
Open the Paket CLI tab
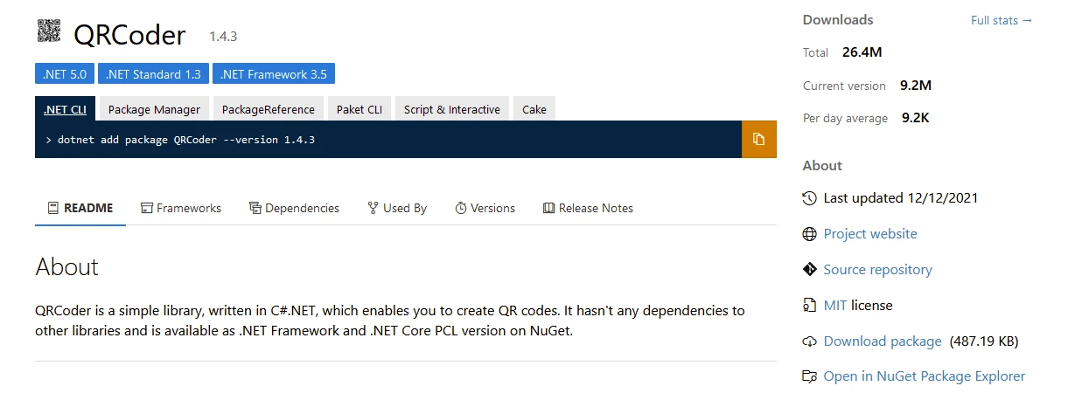coord(360,109)
